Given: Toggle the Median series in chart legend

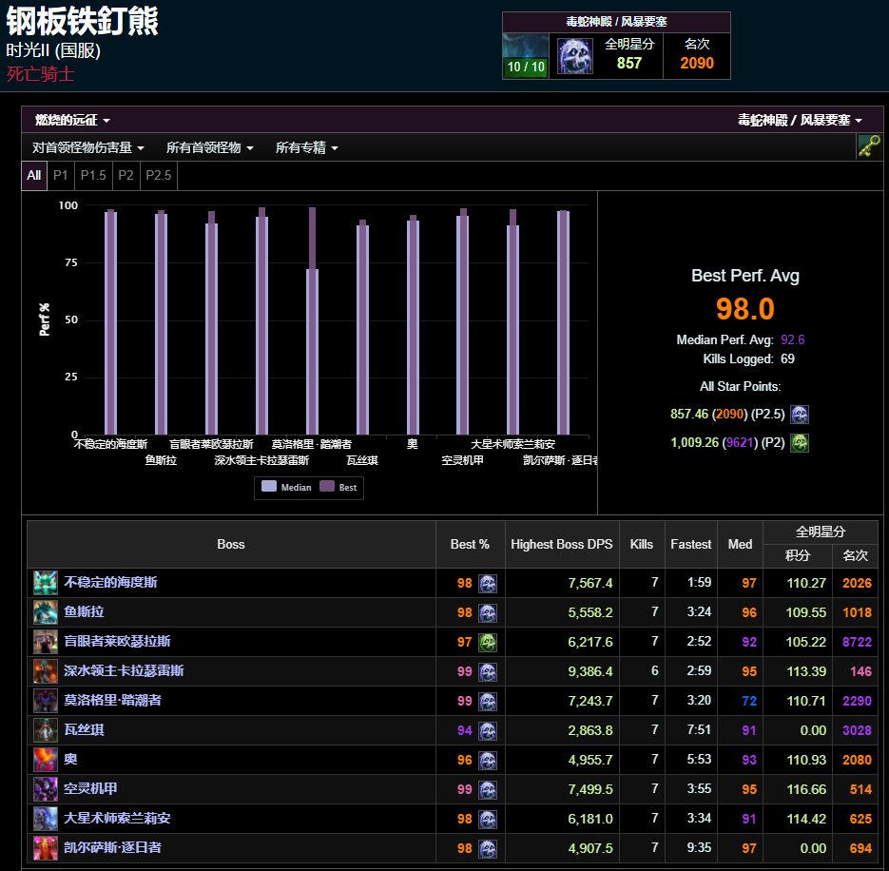Looking at the screenshot, I should (286, 487).
